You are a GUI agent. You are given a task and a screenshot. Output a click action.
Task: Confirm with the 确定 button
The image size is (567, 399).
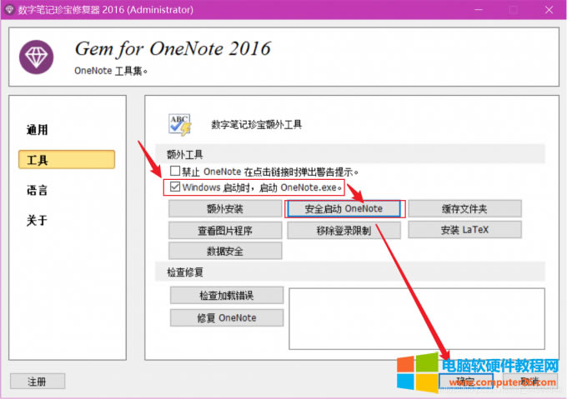[466, 382]
